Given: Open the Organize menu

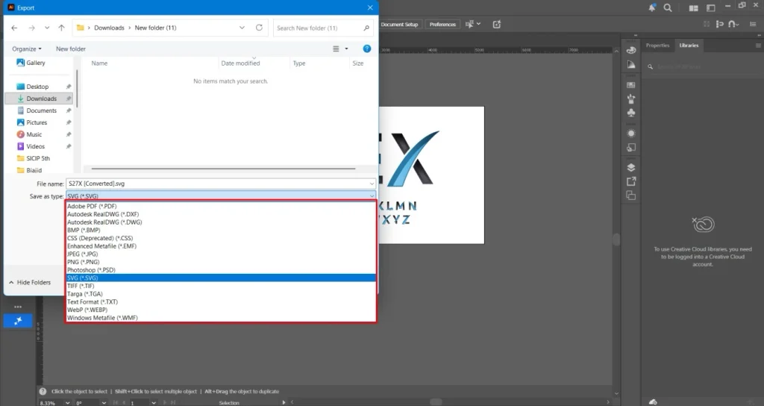Looking at the screenshot, I should tap(27, 49).
